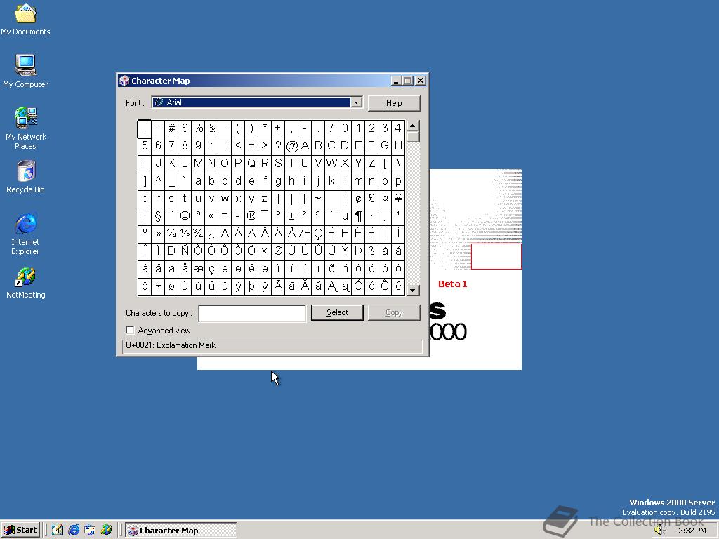Choose the Ç capital cedilla cell
The height and width of the screenshot is (539, 719).
click(x=318, y=234)
